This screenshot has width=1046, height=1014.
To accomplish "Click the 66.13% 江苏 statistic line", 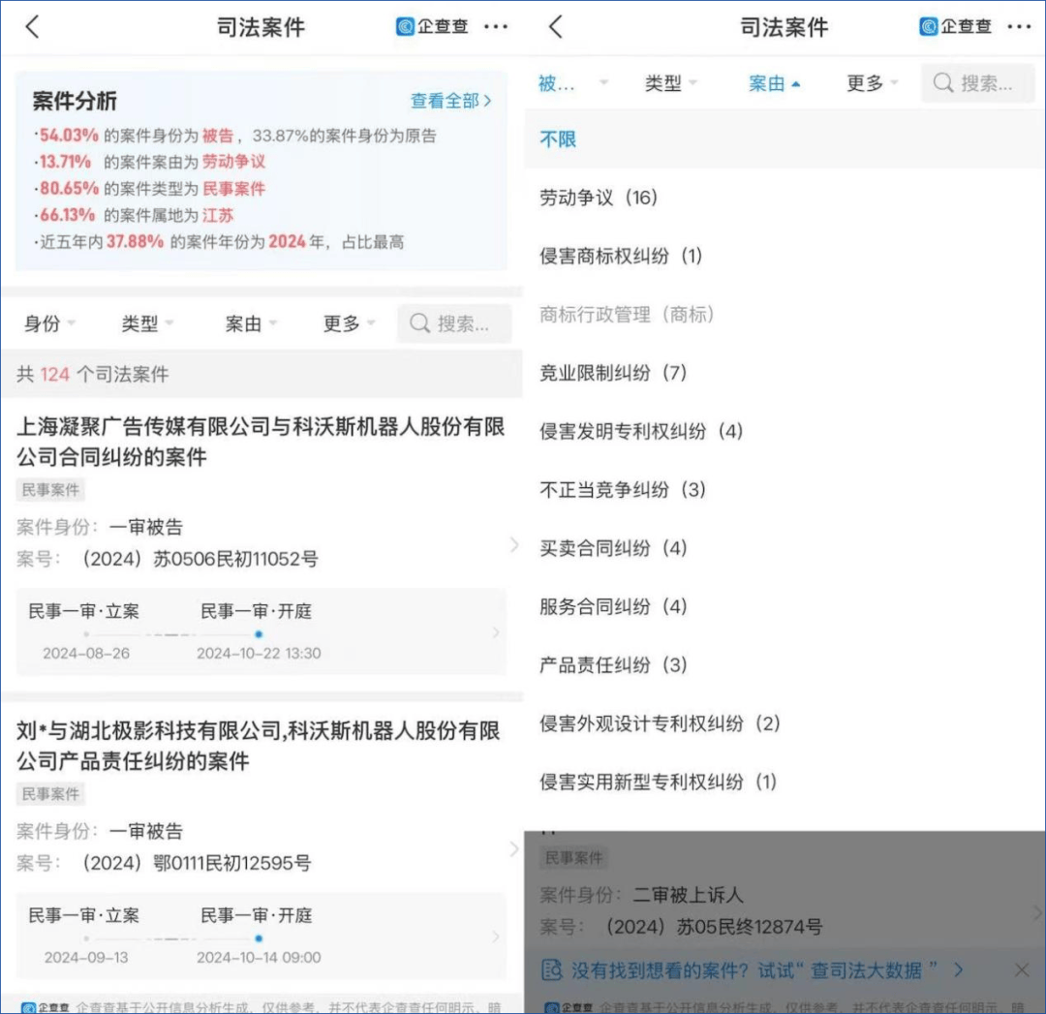I will 134,215.
